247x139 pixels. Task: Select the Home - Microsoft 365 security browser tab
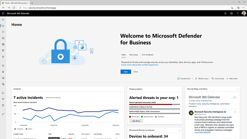coord(15,3)
